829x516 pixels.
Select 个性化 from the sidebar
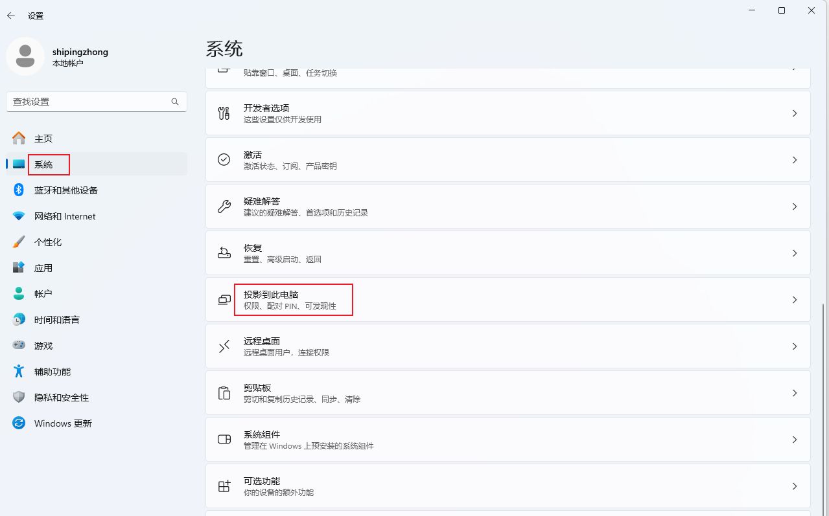(x=48, y=242)
